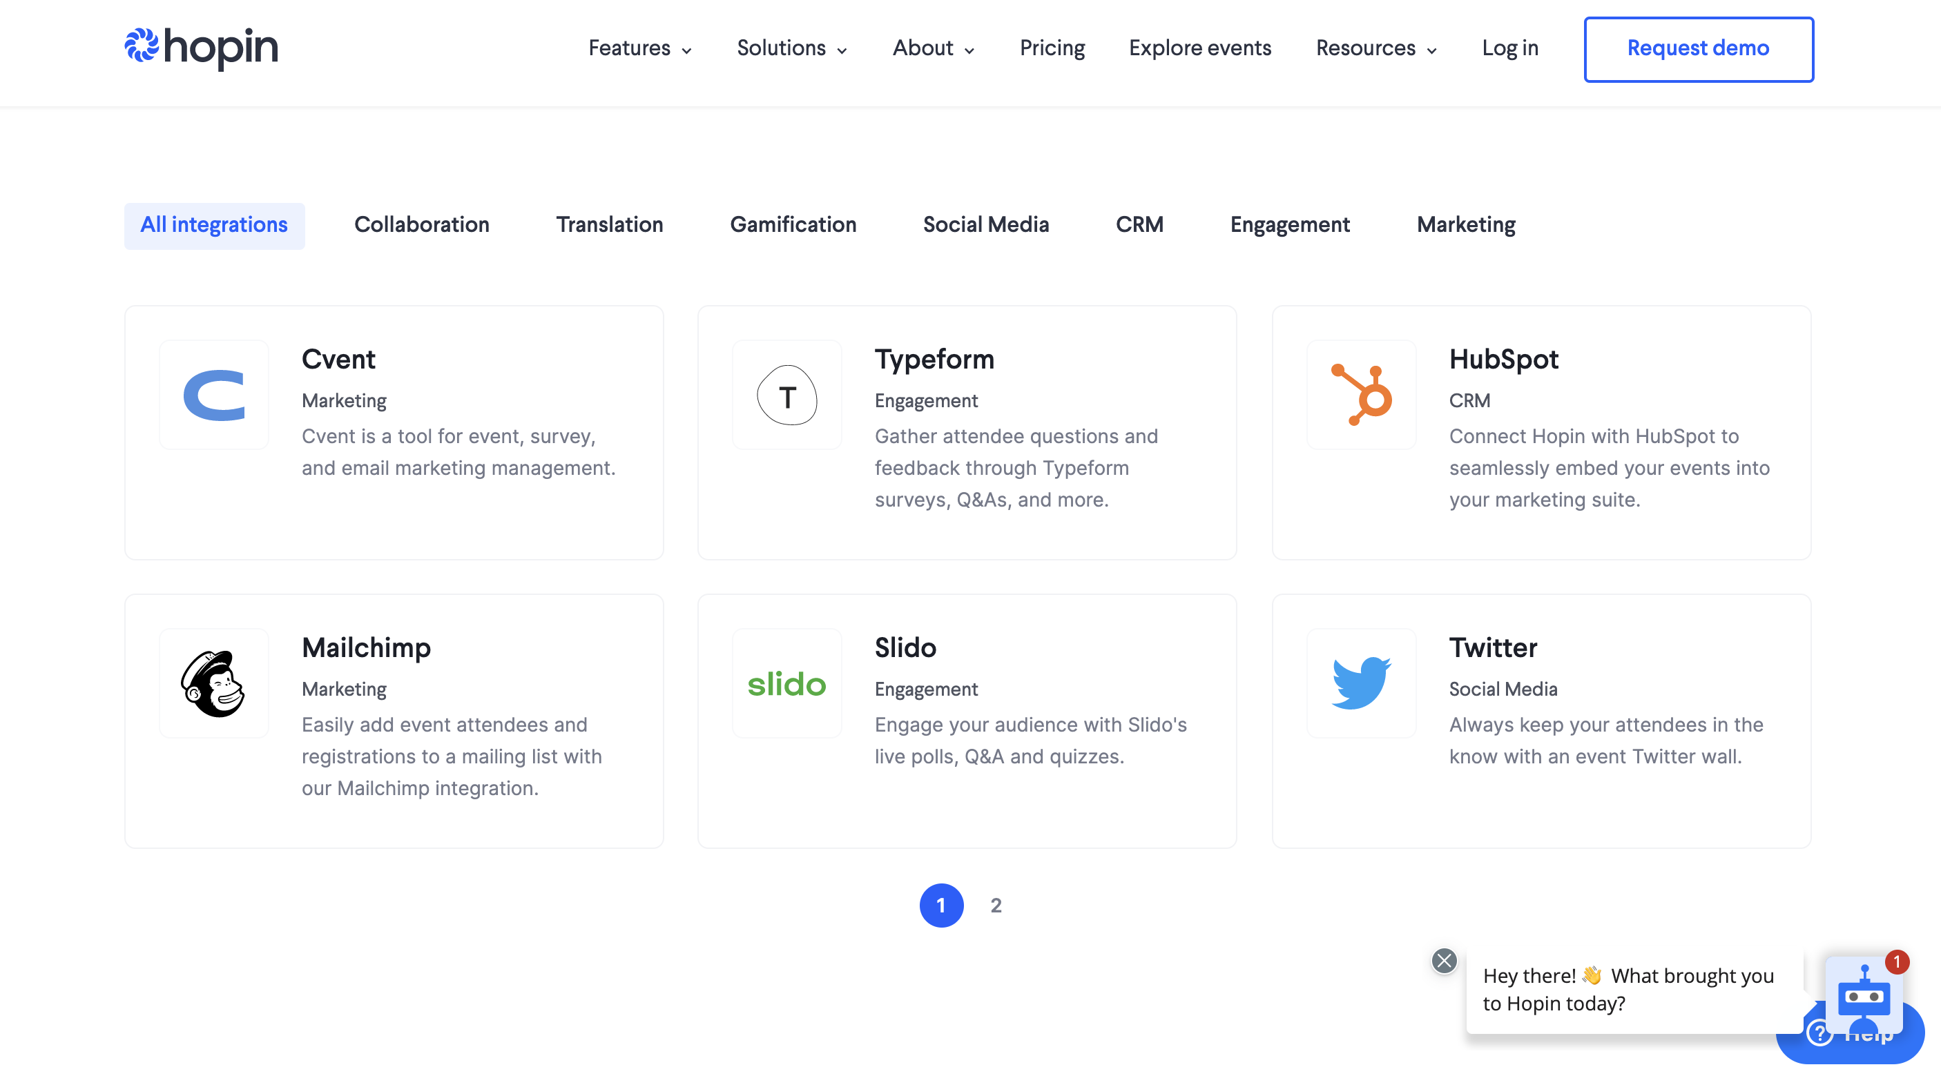Go to page 2 of integrations
1941x1076 pixels.
(x=996, y=905)
